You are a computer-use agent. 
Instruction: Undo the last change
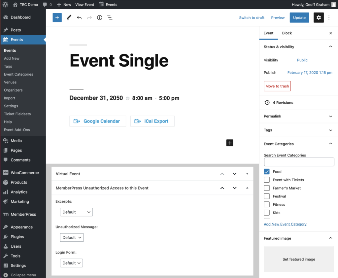click(x=79, y=17)
